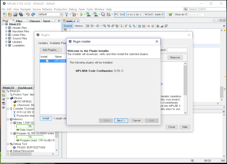Expand the Source Files folder

click(6, 38)
